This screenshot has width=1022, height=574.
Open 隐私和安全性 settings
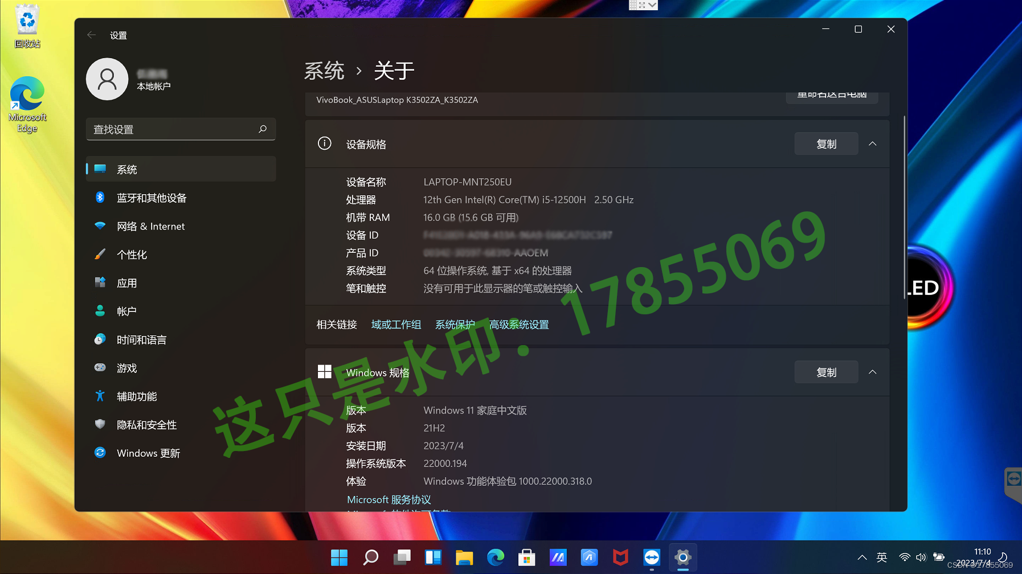(181, 425)
